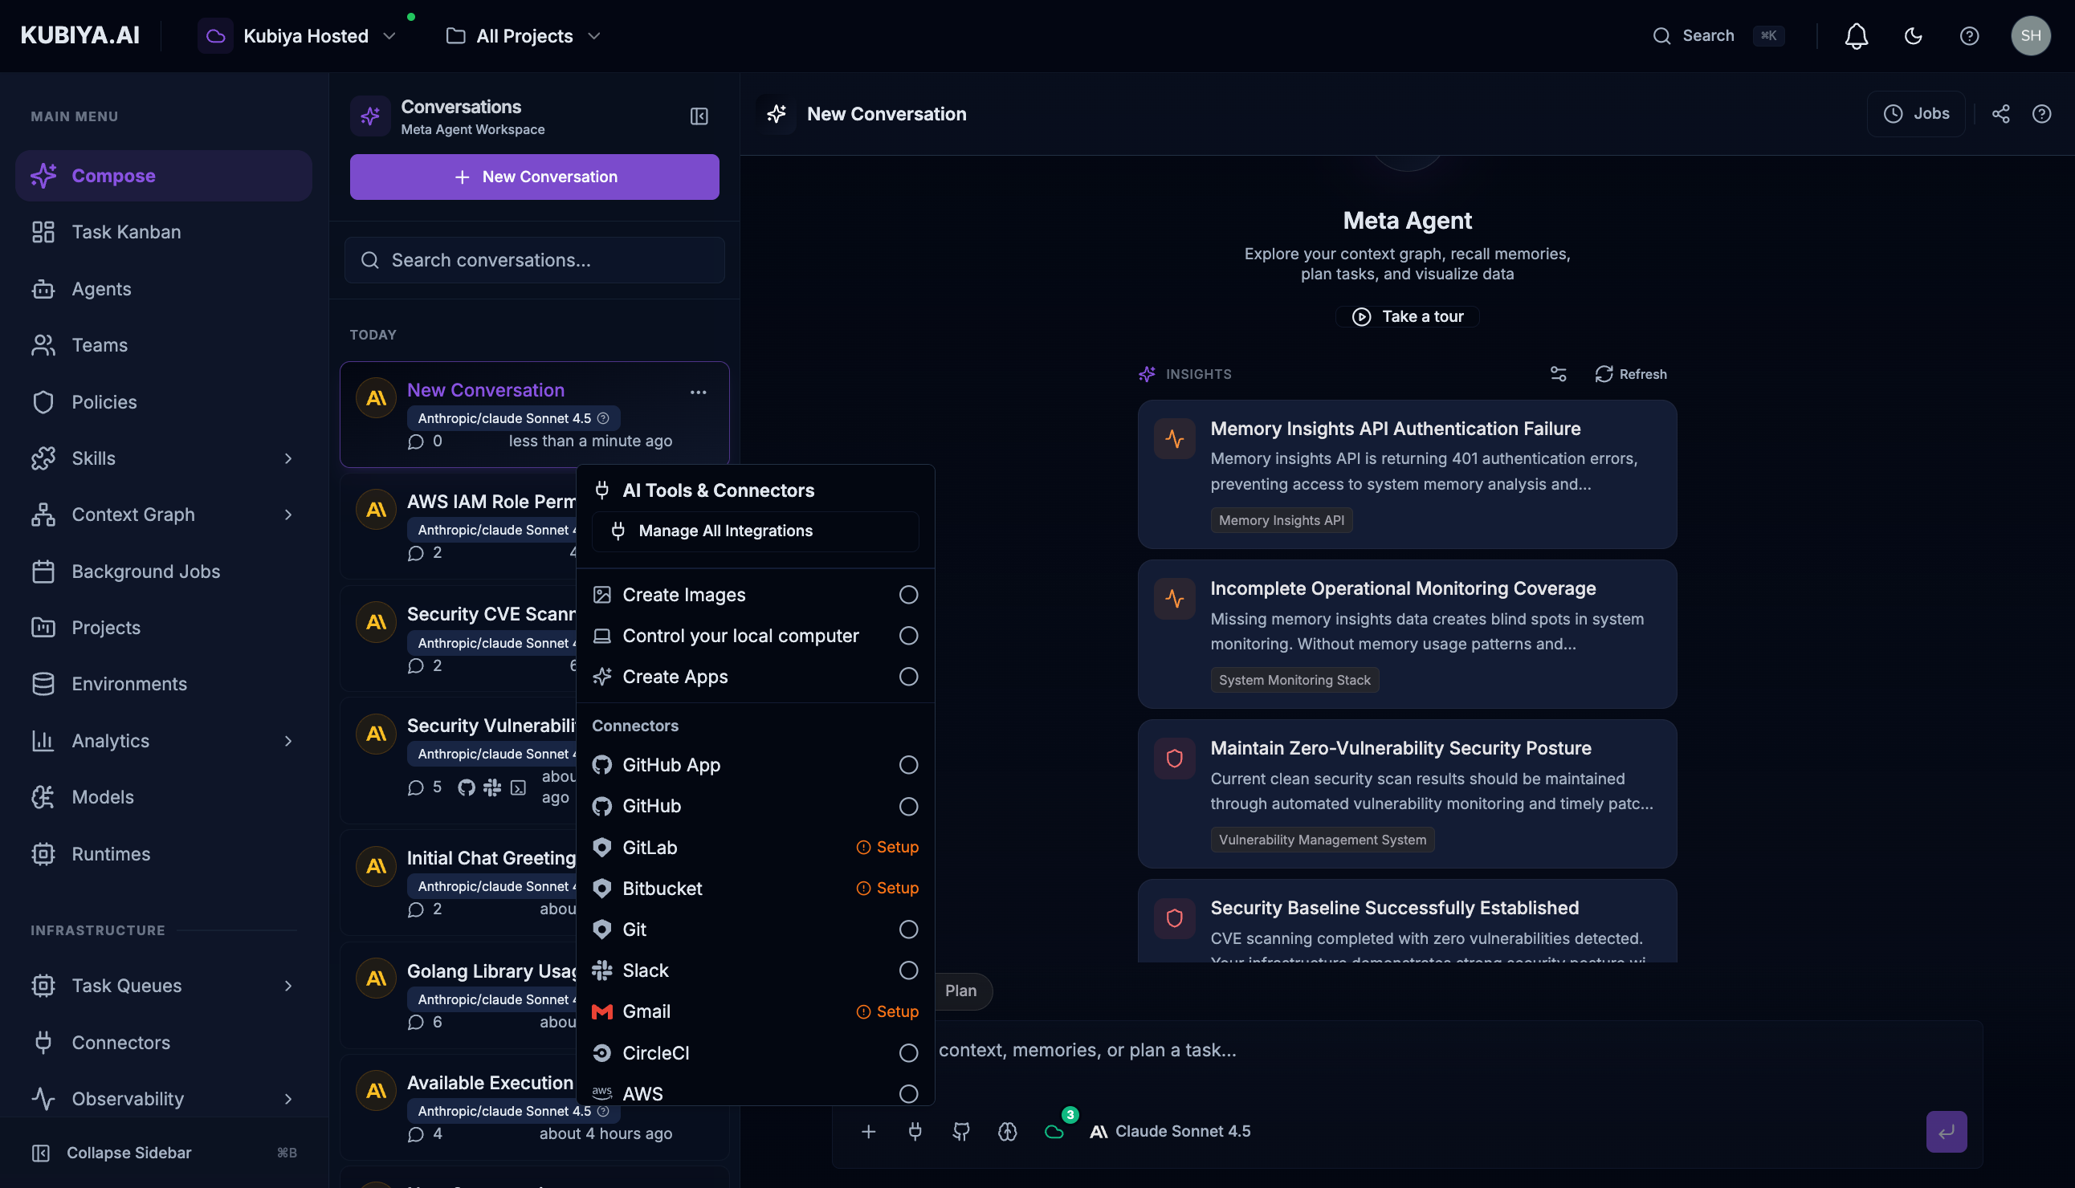The height and width of the screenshot is (1188, 2075).
Task: Click the New Conversation button
Action: tap(534, 177)
